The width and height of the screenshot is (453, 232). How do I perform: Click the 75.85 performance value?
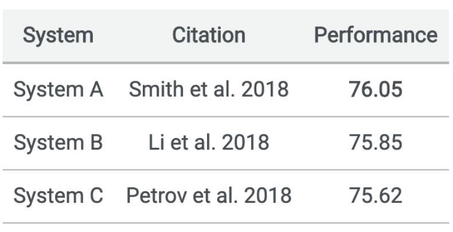(x=376, y=143)
